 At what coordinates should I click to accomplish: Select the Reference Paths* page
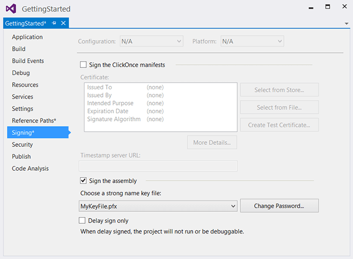coord(34,120)
